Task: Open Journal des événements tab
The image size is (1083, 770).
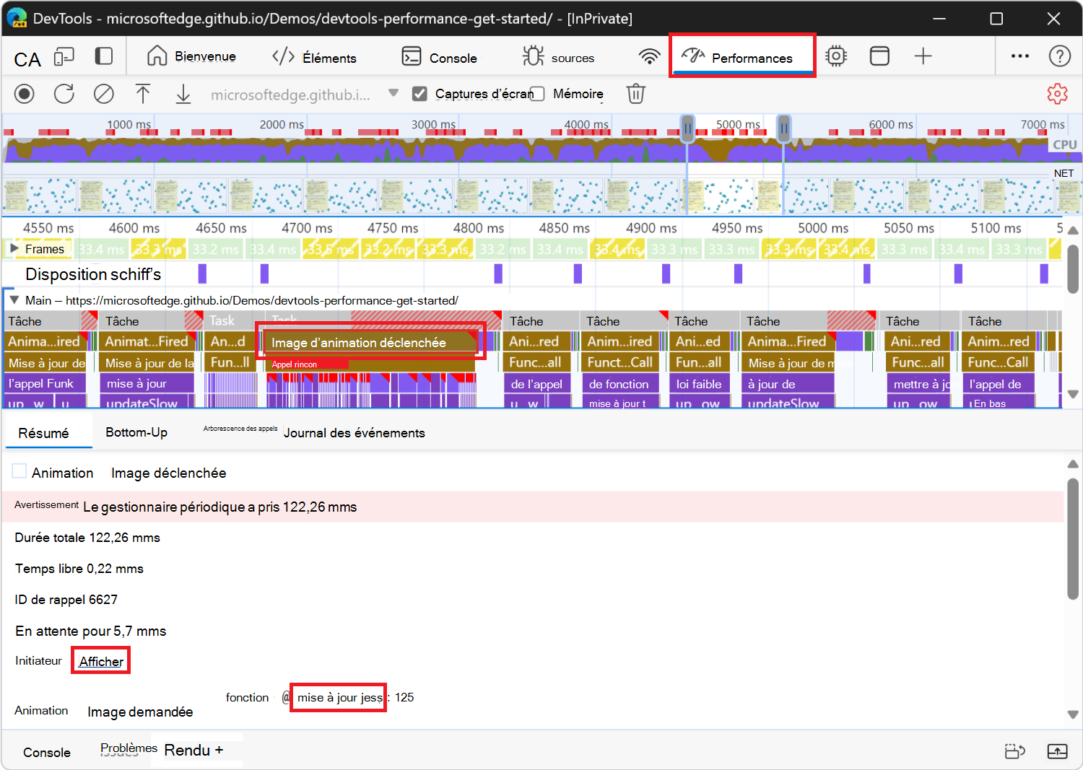Action: 355,433
